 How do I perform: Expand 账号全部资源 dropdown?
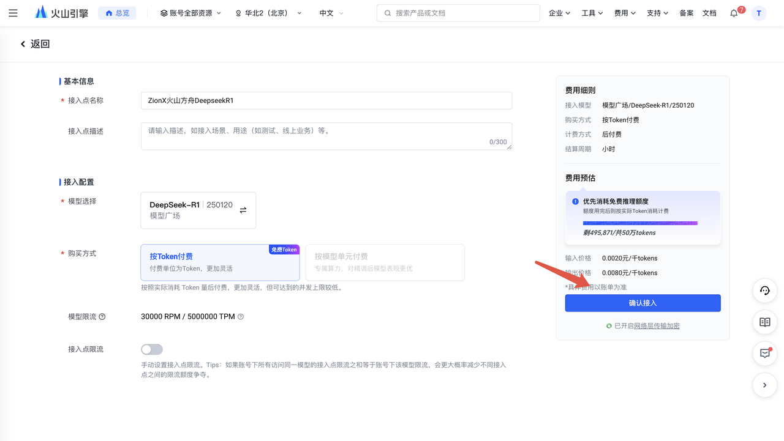point(190,13)
